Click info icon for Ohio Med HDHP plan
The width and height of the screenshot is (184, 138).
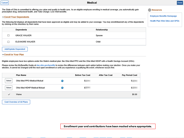click(62, 88)
